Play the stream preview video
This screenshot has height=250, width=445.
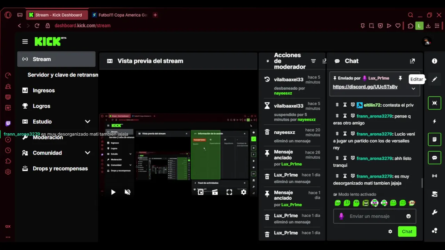pos(113,192)
